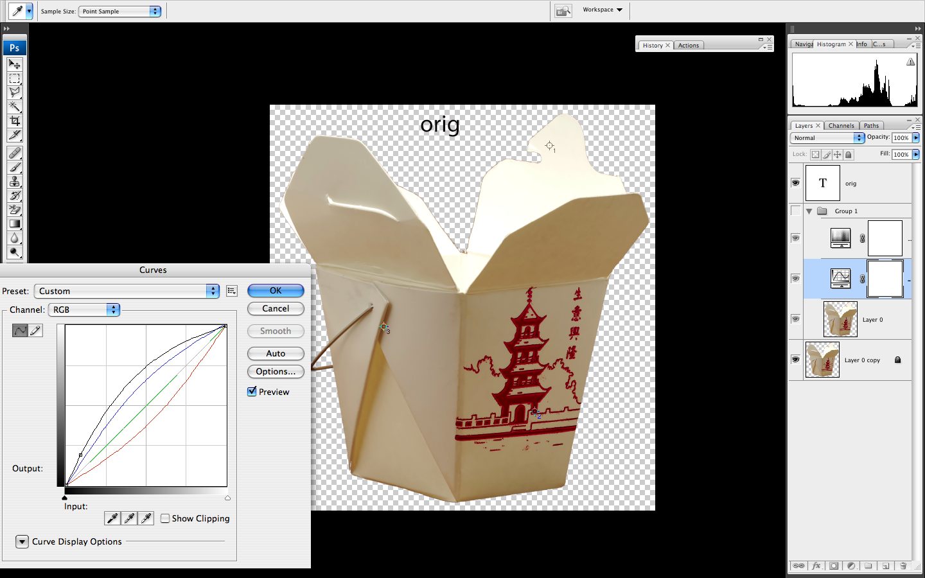Choose the Gradient tool

tap(15, 223)
